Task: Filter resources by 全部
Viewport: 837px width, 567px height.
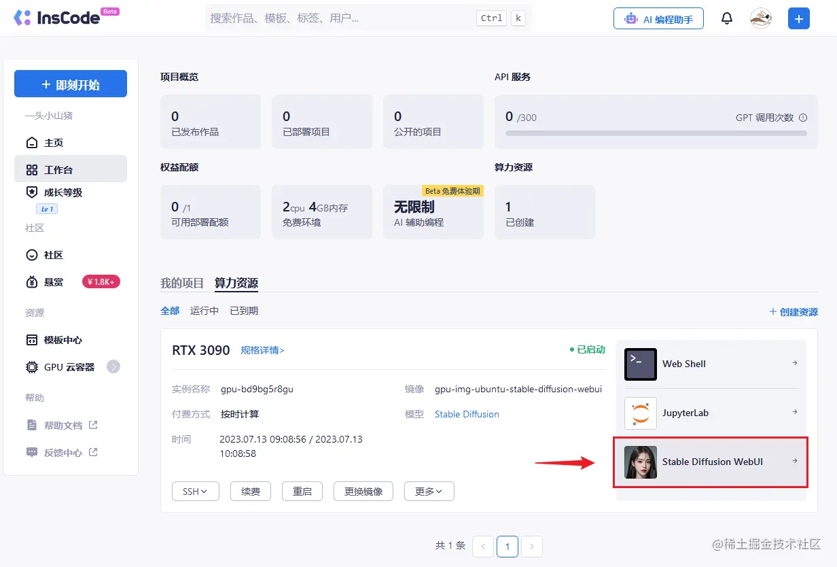Action: point(170,311)
